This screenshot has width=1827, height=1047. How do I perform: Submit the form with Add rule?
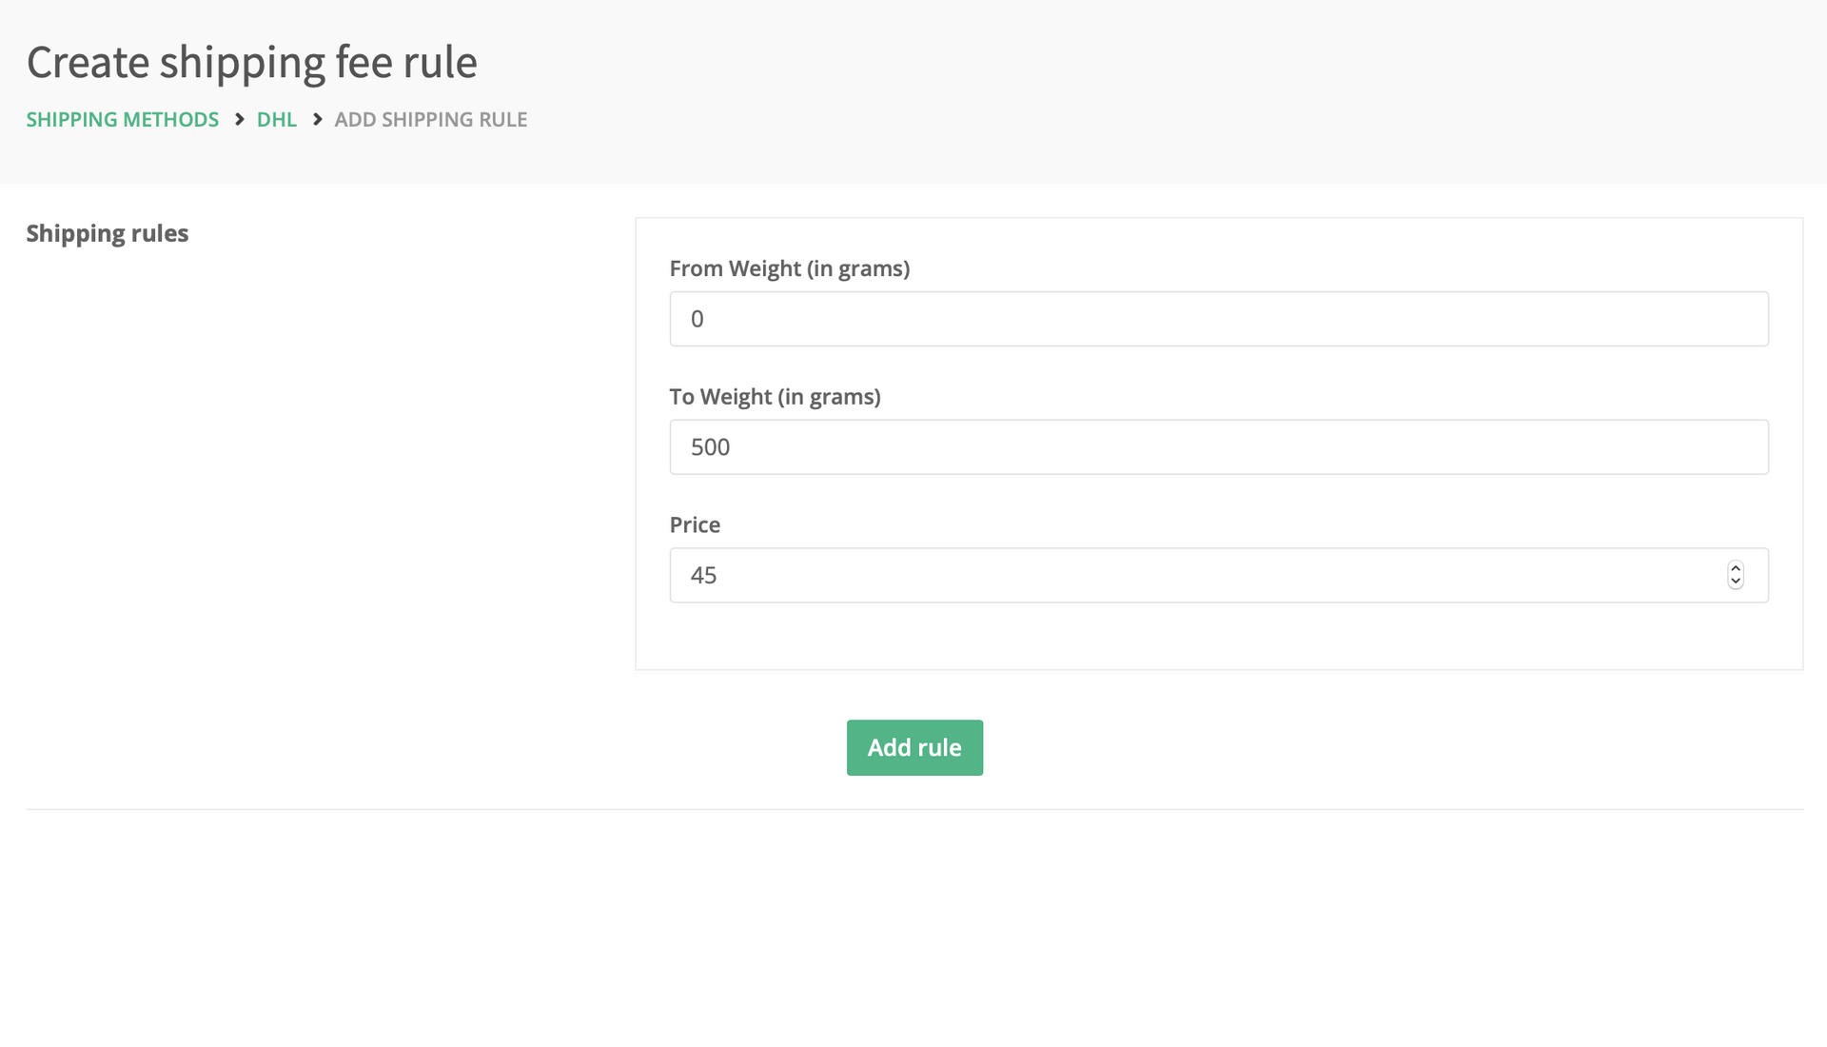[914, 748]
